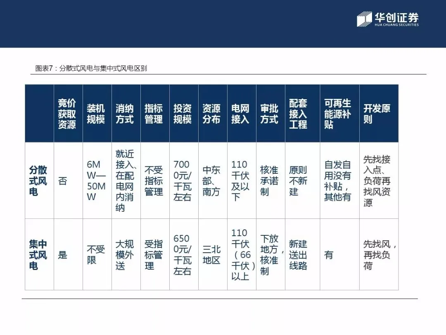Click the 配套接入工程 column header

click(x=303, y=113)
